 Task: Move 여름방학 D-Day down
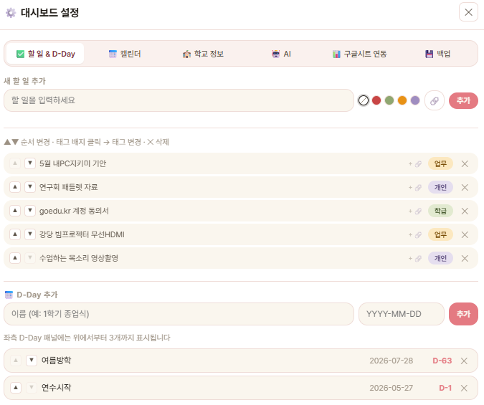tap(31, 361)
